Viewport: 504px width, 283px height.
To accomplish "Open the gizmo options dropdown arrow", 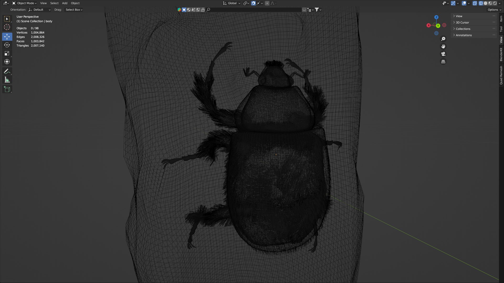I will pyautogui.click(x=458, y=3).
